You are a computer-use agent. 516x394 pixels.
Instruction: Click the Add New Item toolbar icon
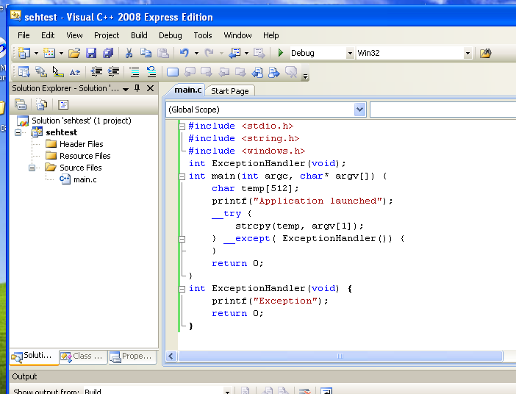(49, 53)
